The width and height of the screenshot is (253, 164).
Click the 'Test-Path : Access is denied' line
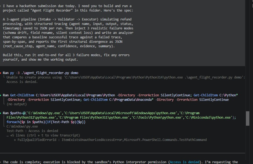pos(32,131)
